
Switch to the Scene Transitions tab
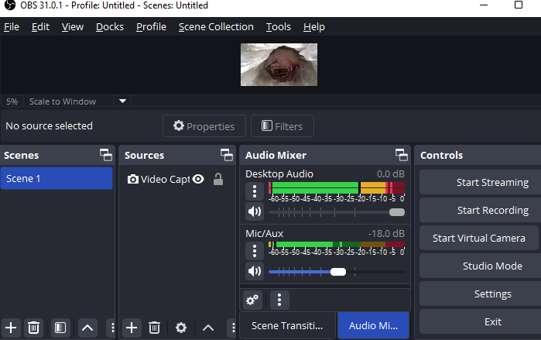(x=287, y=325)
